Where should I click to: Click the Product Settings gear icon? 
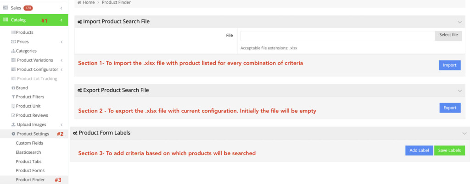(13, 134)
